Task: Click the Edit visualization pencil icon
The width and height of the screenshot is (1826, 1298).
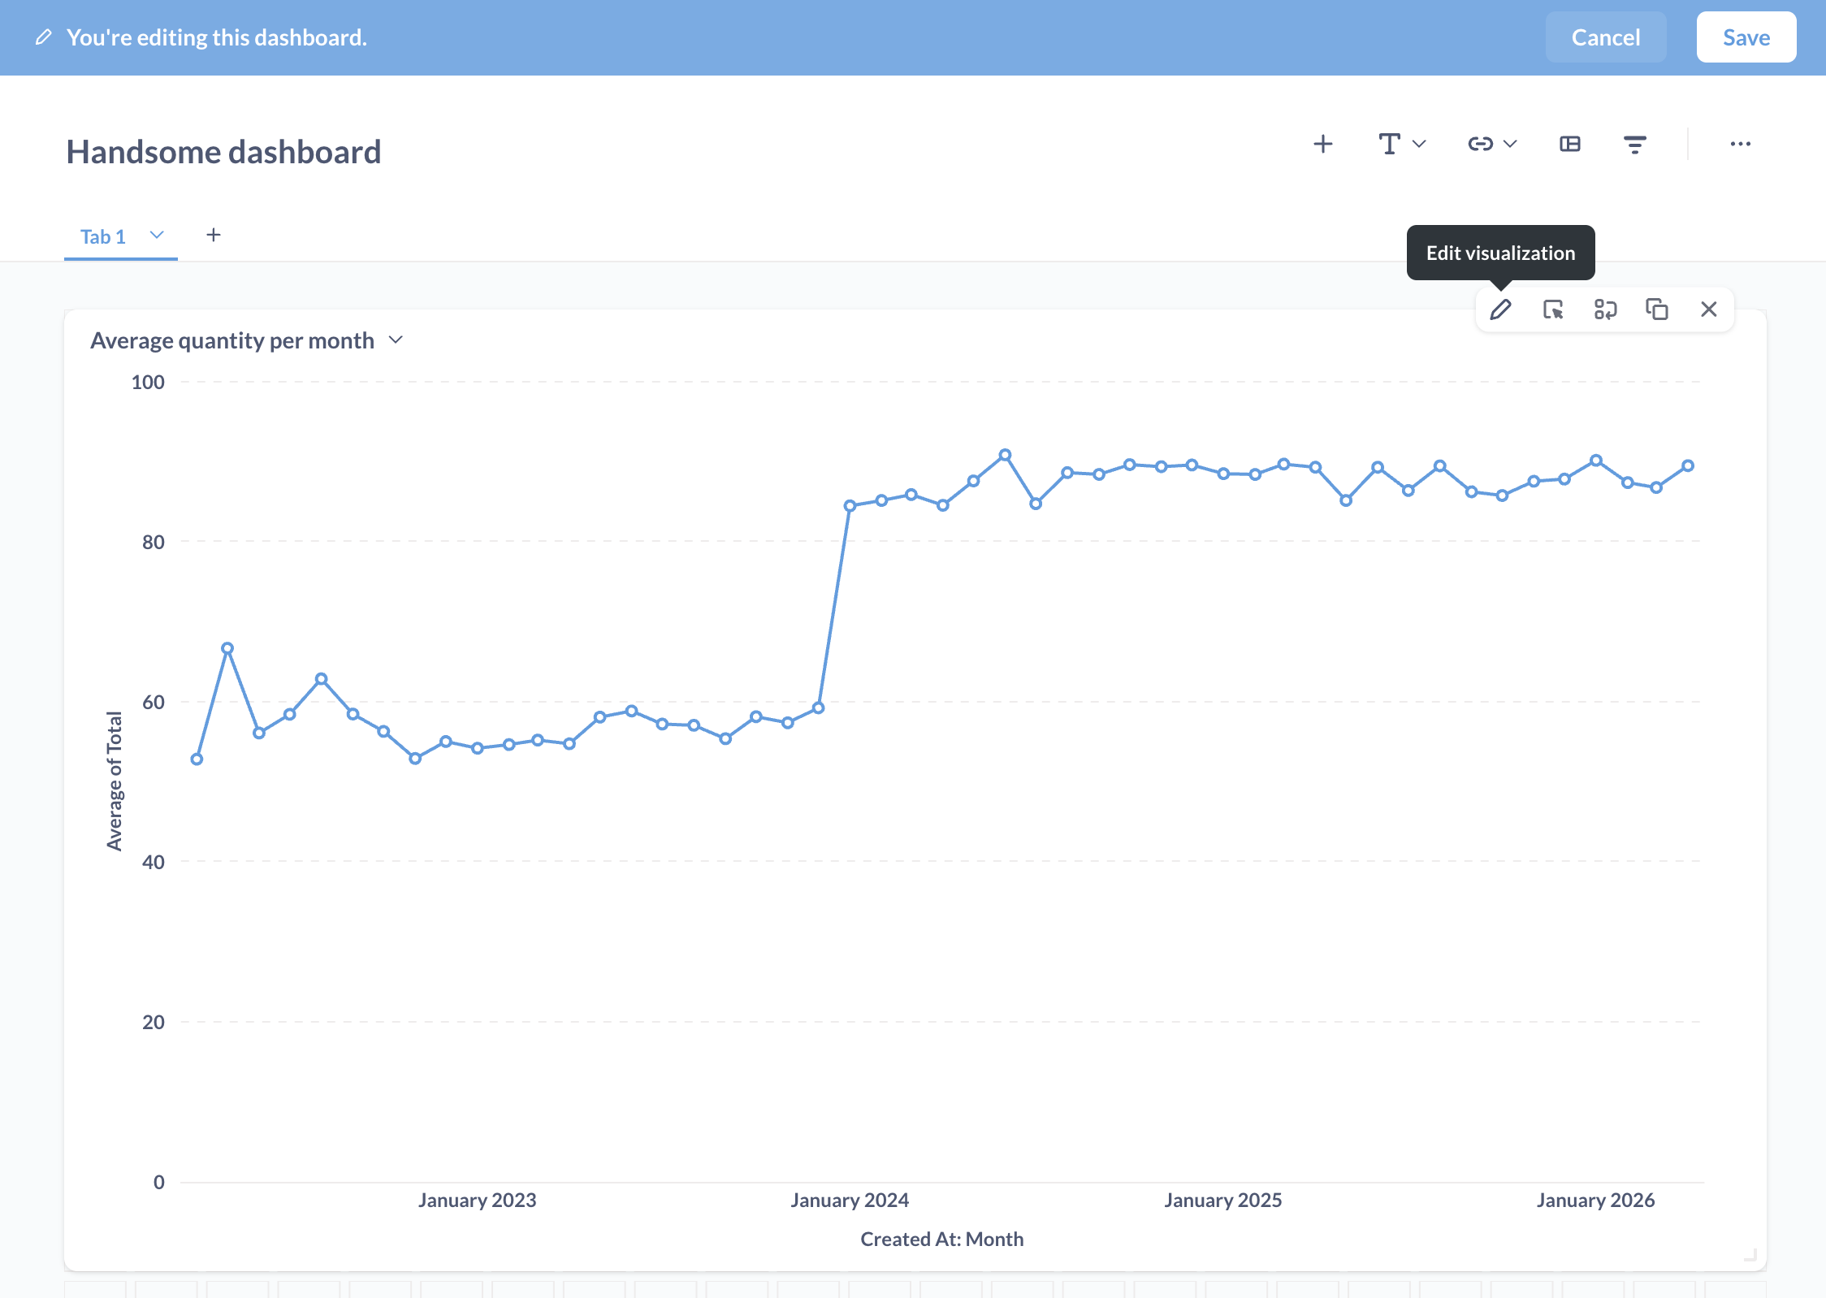Action: pos(1500,309)
